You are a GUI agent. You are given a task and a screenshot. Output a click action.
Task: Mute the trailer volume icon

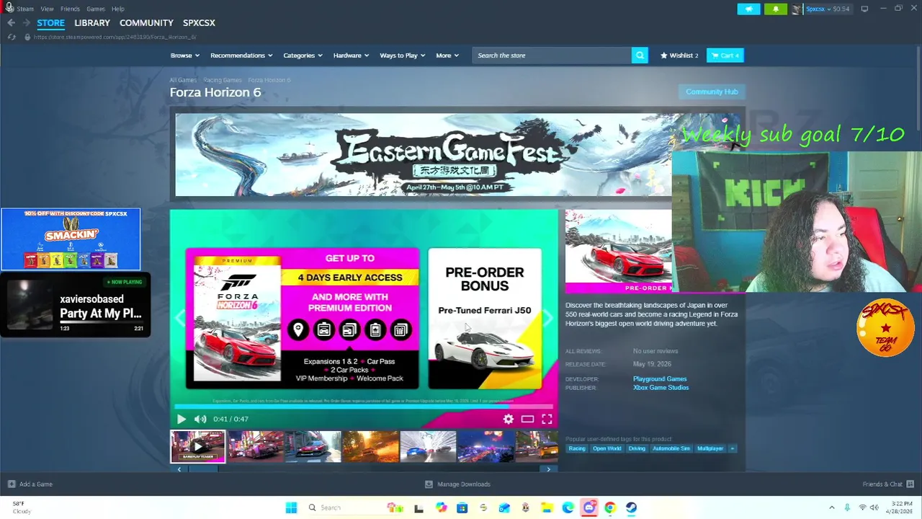point(200,419)
